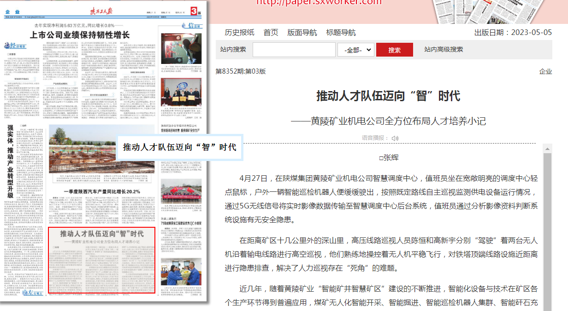This screenshot has width=568, height=311.
Task: Open the -全部- search scope dropdown
Action: pyautogui.click(x=355, y=50)
